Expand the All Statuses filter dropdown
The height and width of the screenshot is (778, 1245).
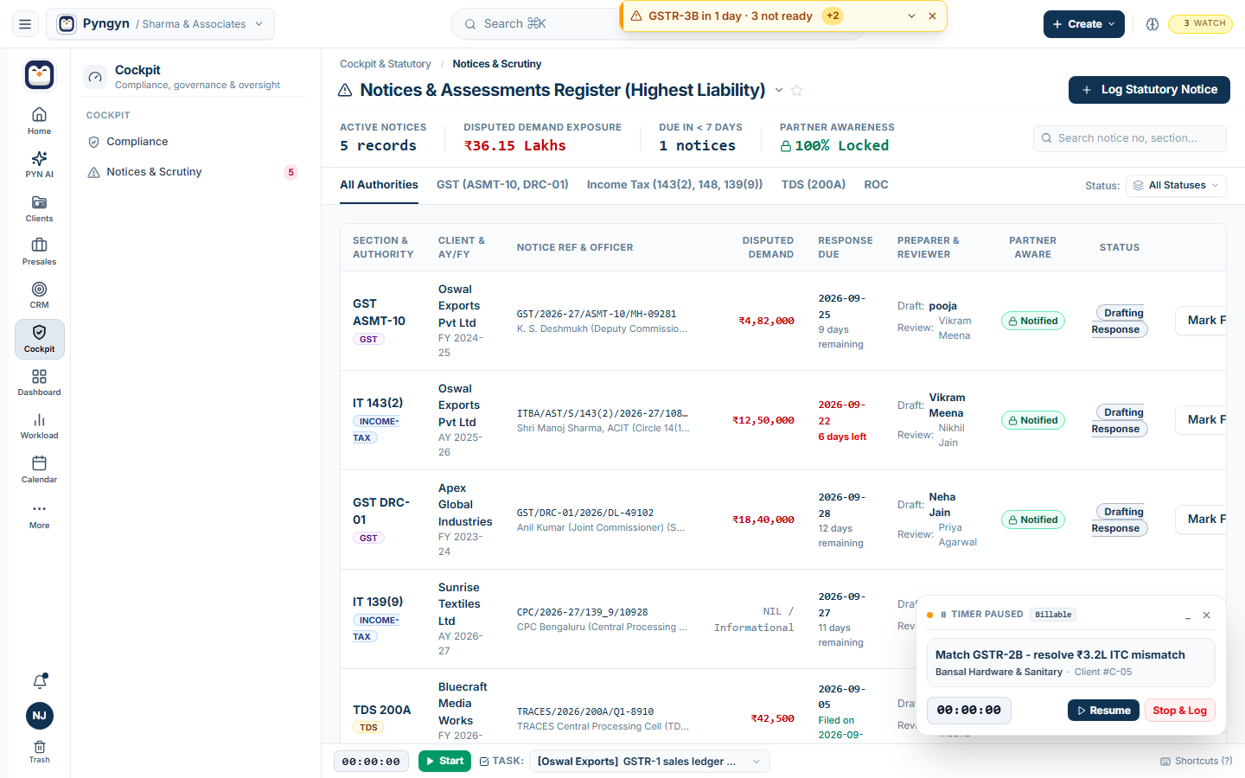tap(1176, 185)
